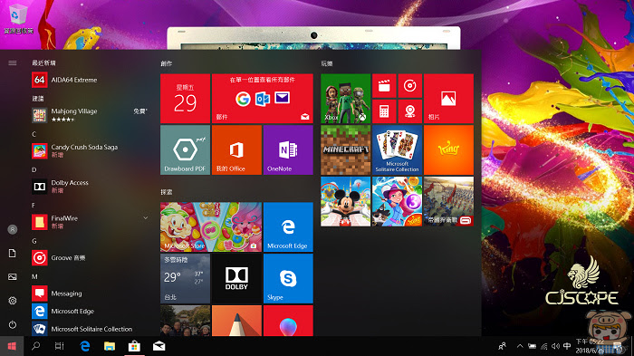
Task: Open the Mail tile with Google and Outlook icons
Action: tap(263, 99)
